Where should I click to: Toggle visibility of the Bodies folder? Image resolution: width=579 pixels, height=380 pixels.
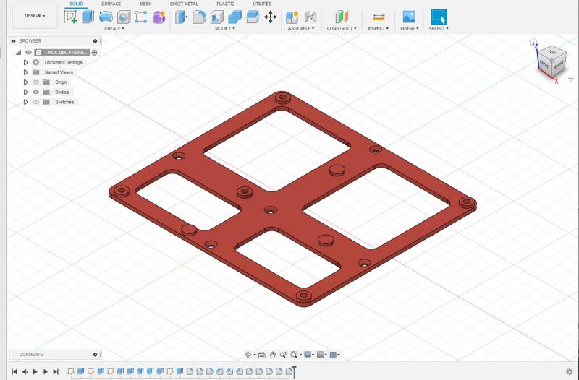click(x=36, y=92)
